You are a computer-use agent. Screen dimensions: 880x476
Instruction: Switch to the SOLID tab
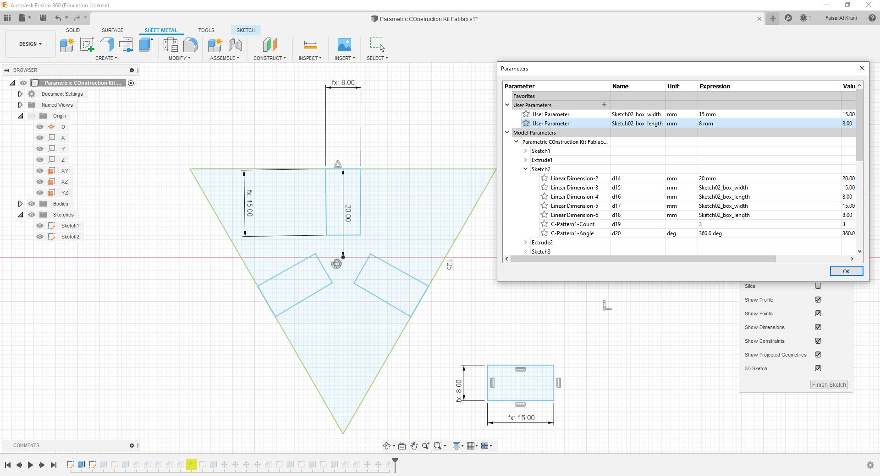click(x=73, y=30)
